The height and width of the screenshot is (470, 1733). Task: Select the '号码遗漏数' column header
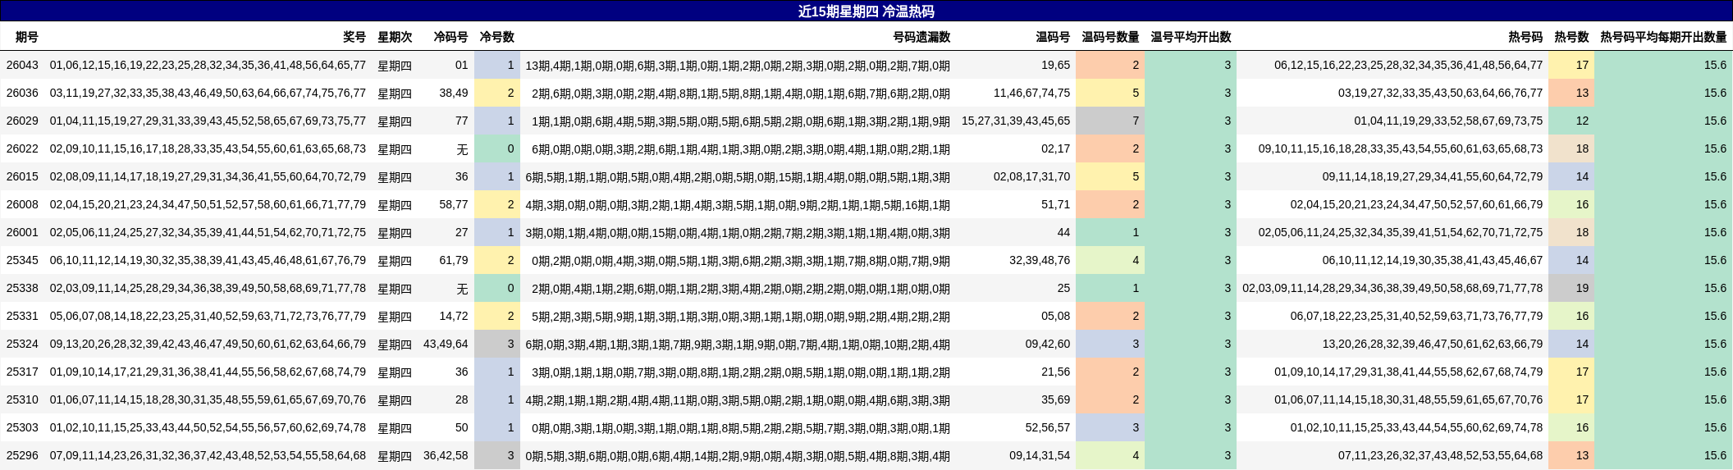point(921,37)
